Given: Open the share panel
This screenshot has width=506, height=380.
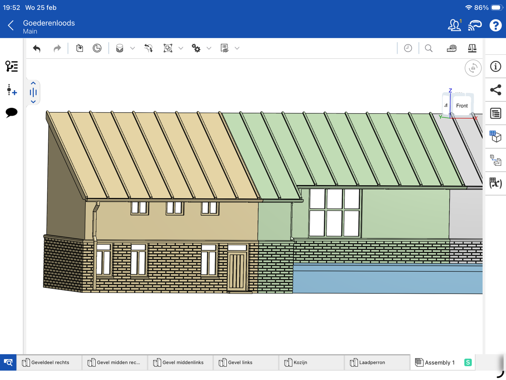Looking at the screenshot, I should [495, 90].
